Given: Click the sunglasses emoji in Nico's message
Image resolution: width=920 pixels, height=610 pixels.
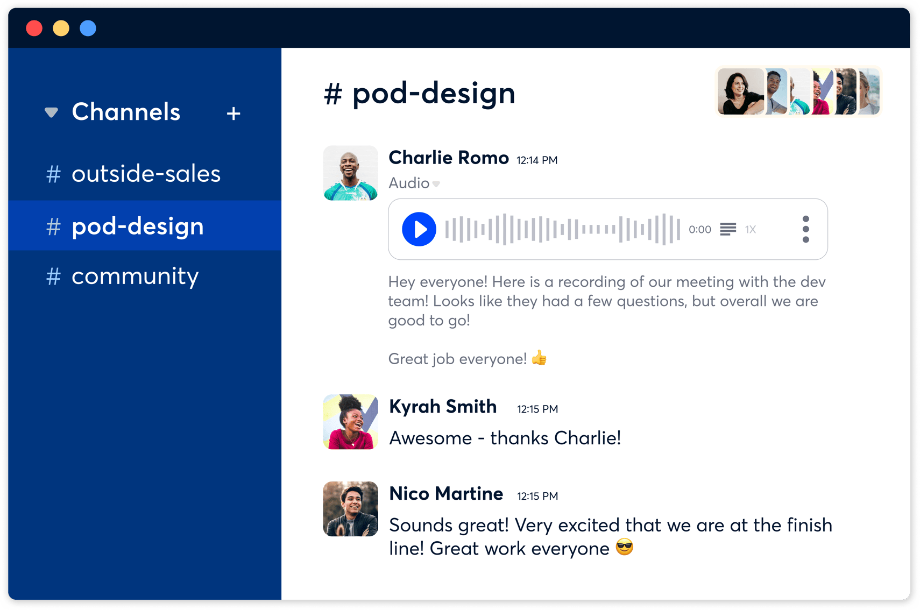Looking at the screenshot, I should 625,548.
